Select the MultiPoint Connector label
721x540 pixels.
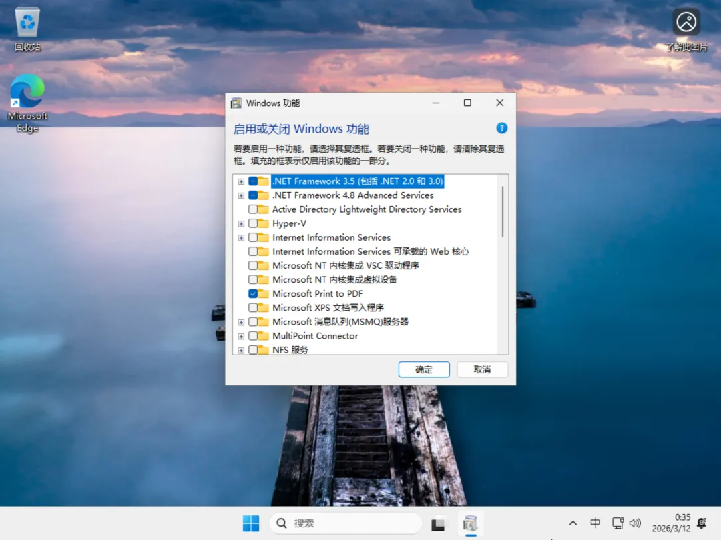pyautogui.click(x=315, y=336)
